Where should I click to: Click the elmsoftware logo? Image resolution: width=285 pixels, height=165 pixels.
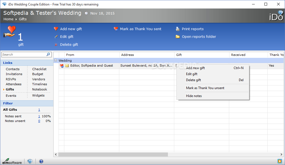(x=12, y=161)
